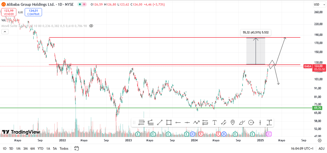Click the Alibaba orange logo icon
The image size is (327, 153).
click(x=4, y=4)
